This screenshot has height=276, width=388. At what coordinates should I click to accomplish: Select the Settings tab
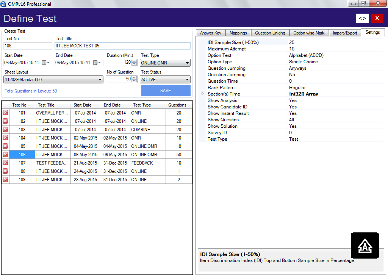tap(373, 33)
